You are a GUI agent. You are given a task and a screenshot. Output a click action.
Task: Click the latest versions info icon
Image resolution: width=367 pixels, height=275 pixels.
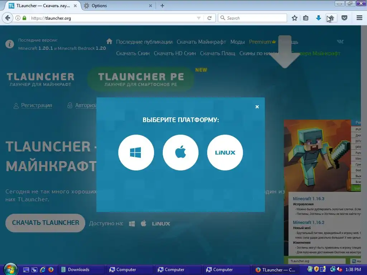click(x=10, y=44)
